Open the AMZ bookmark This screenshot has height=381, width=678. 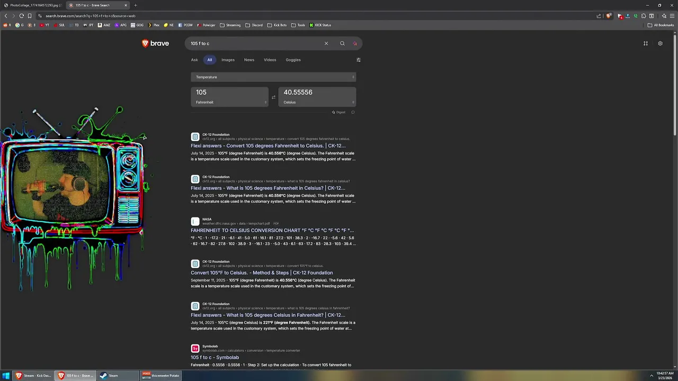point(105,25)
